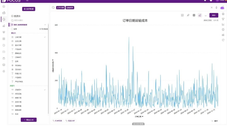Image resolution: width=227 pixels, height=126 pixels.
Task: Select the 顾客姓名 column
Action: tap(18, 53)
